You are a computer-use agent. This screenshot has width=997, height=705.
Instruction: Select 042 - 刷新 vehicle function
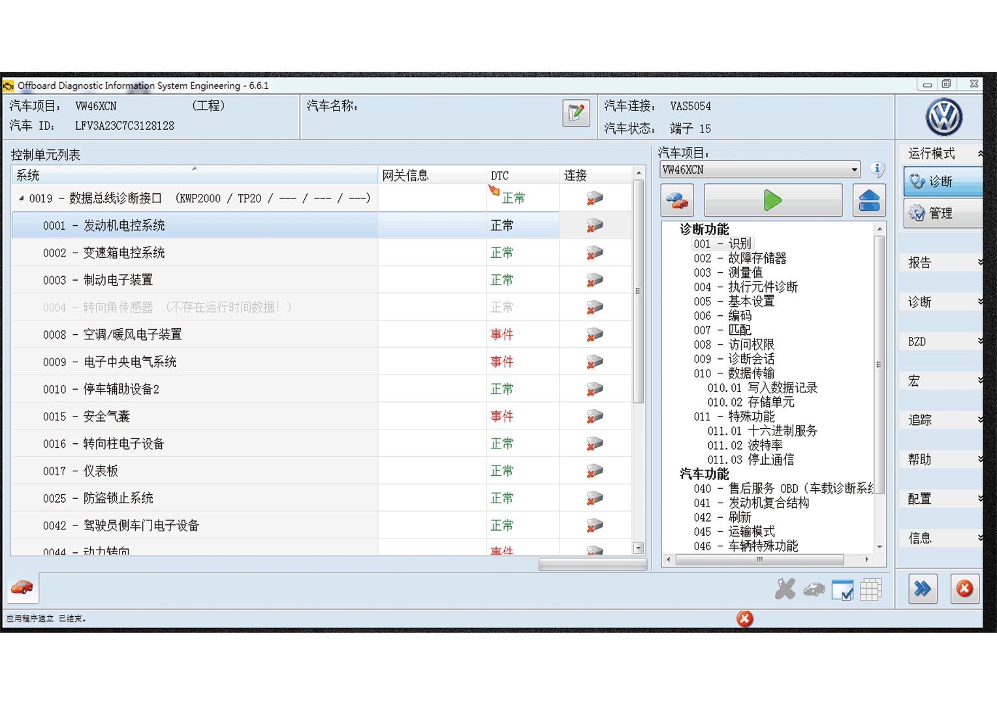click(x=722, y=517)
